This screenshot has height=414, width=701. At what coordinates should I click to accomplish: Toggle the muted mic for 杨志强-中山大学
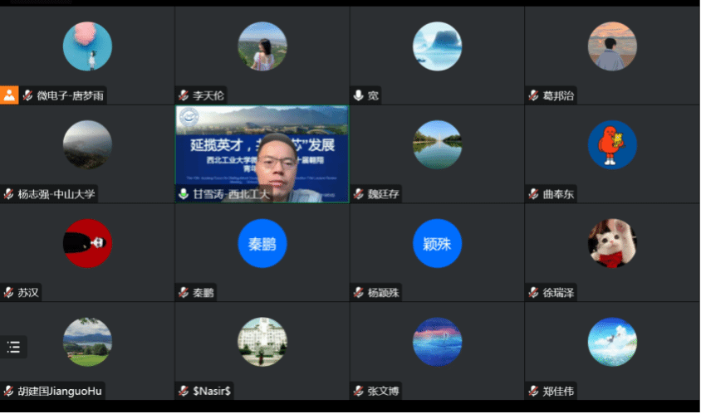[9, 194]
